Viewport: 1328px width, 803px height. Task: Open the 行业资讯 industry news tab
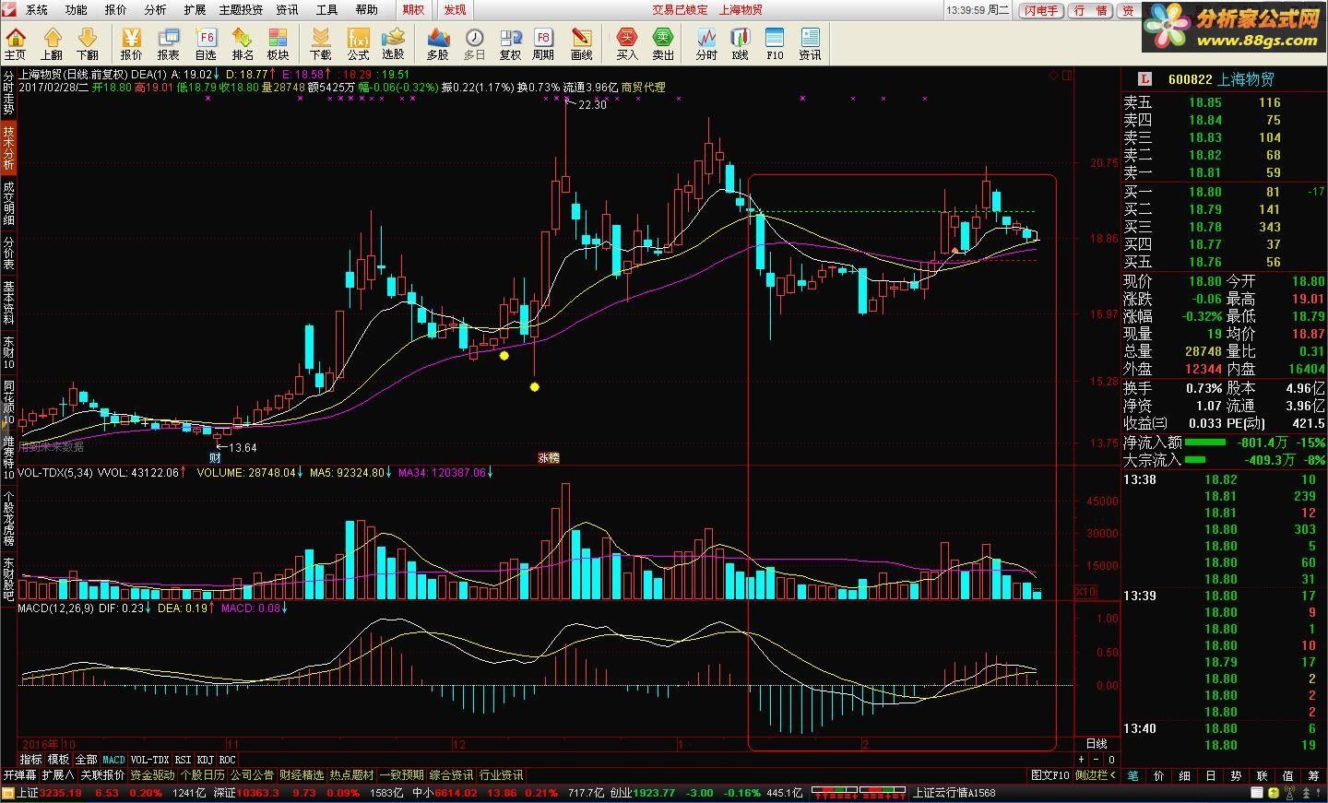(501, 775)
